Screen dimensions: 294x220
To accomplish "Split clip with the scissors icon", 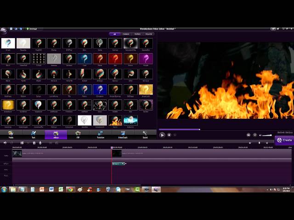I will (28, 143).
